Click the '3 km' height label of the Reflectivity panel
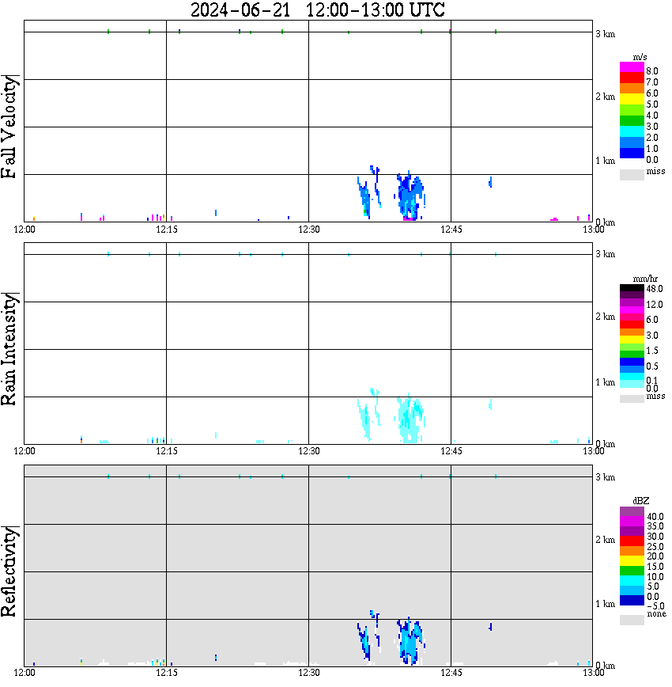 (606, 477)
